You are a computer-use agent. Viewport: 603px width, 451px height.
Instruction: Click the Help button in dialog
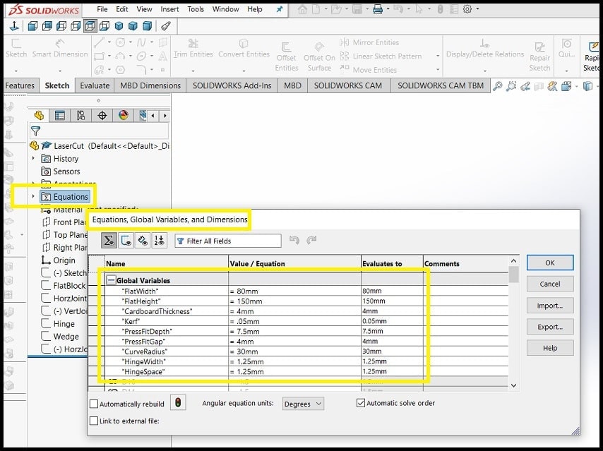click(x=550, y=348)
